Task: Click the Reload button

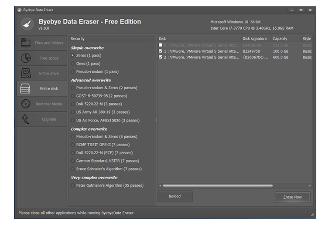Action: (x=175, y=196)
